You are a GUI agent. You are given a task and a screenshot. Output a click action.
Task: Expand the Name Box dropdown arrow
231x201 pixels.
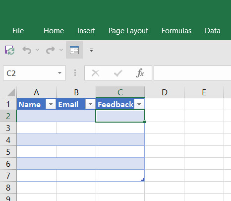click(x=59, y=73)
